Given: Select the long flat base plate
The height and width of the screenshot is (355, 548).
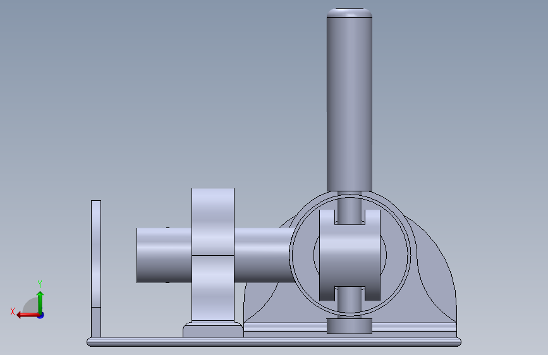Looking at the screenshot, I should [x=274, y=342].
